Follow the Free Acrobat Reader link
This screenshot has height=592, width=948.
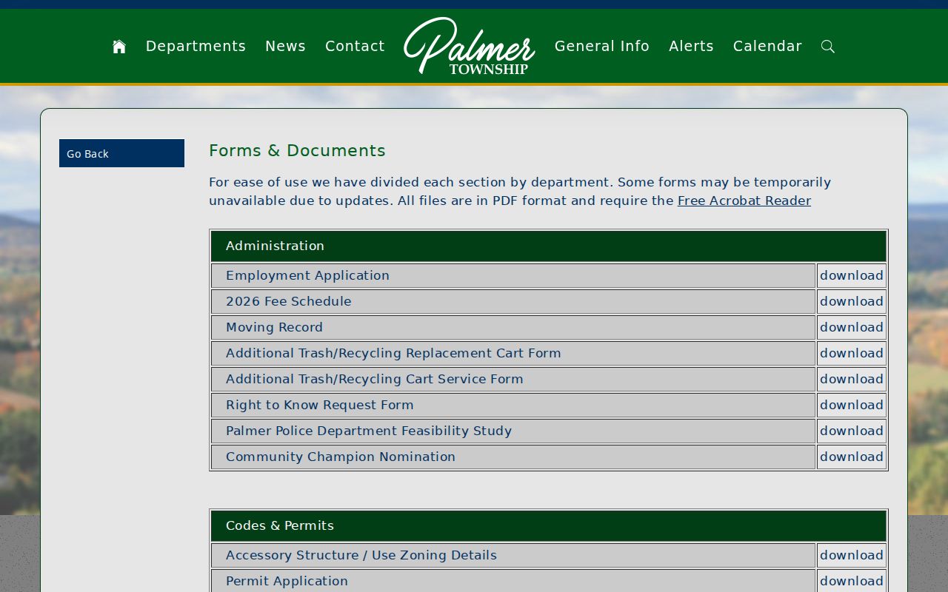pos(744,201)
